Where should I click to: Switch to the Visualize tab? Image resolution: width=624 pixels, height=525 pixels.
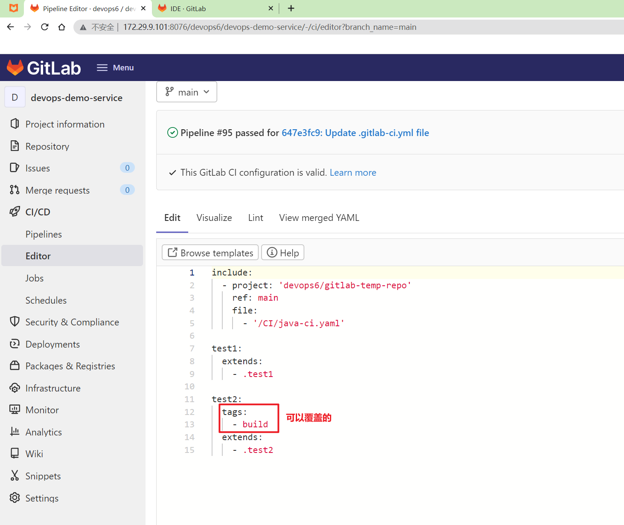coord(214,218)
